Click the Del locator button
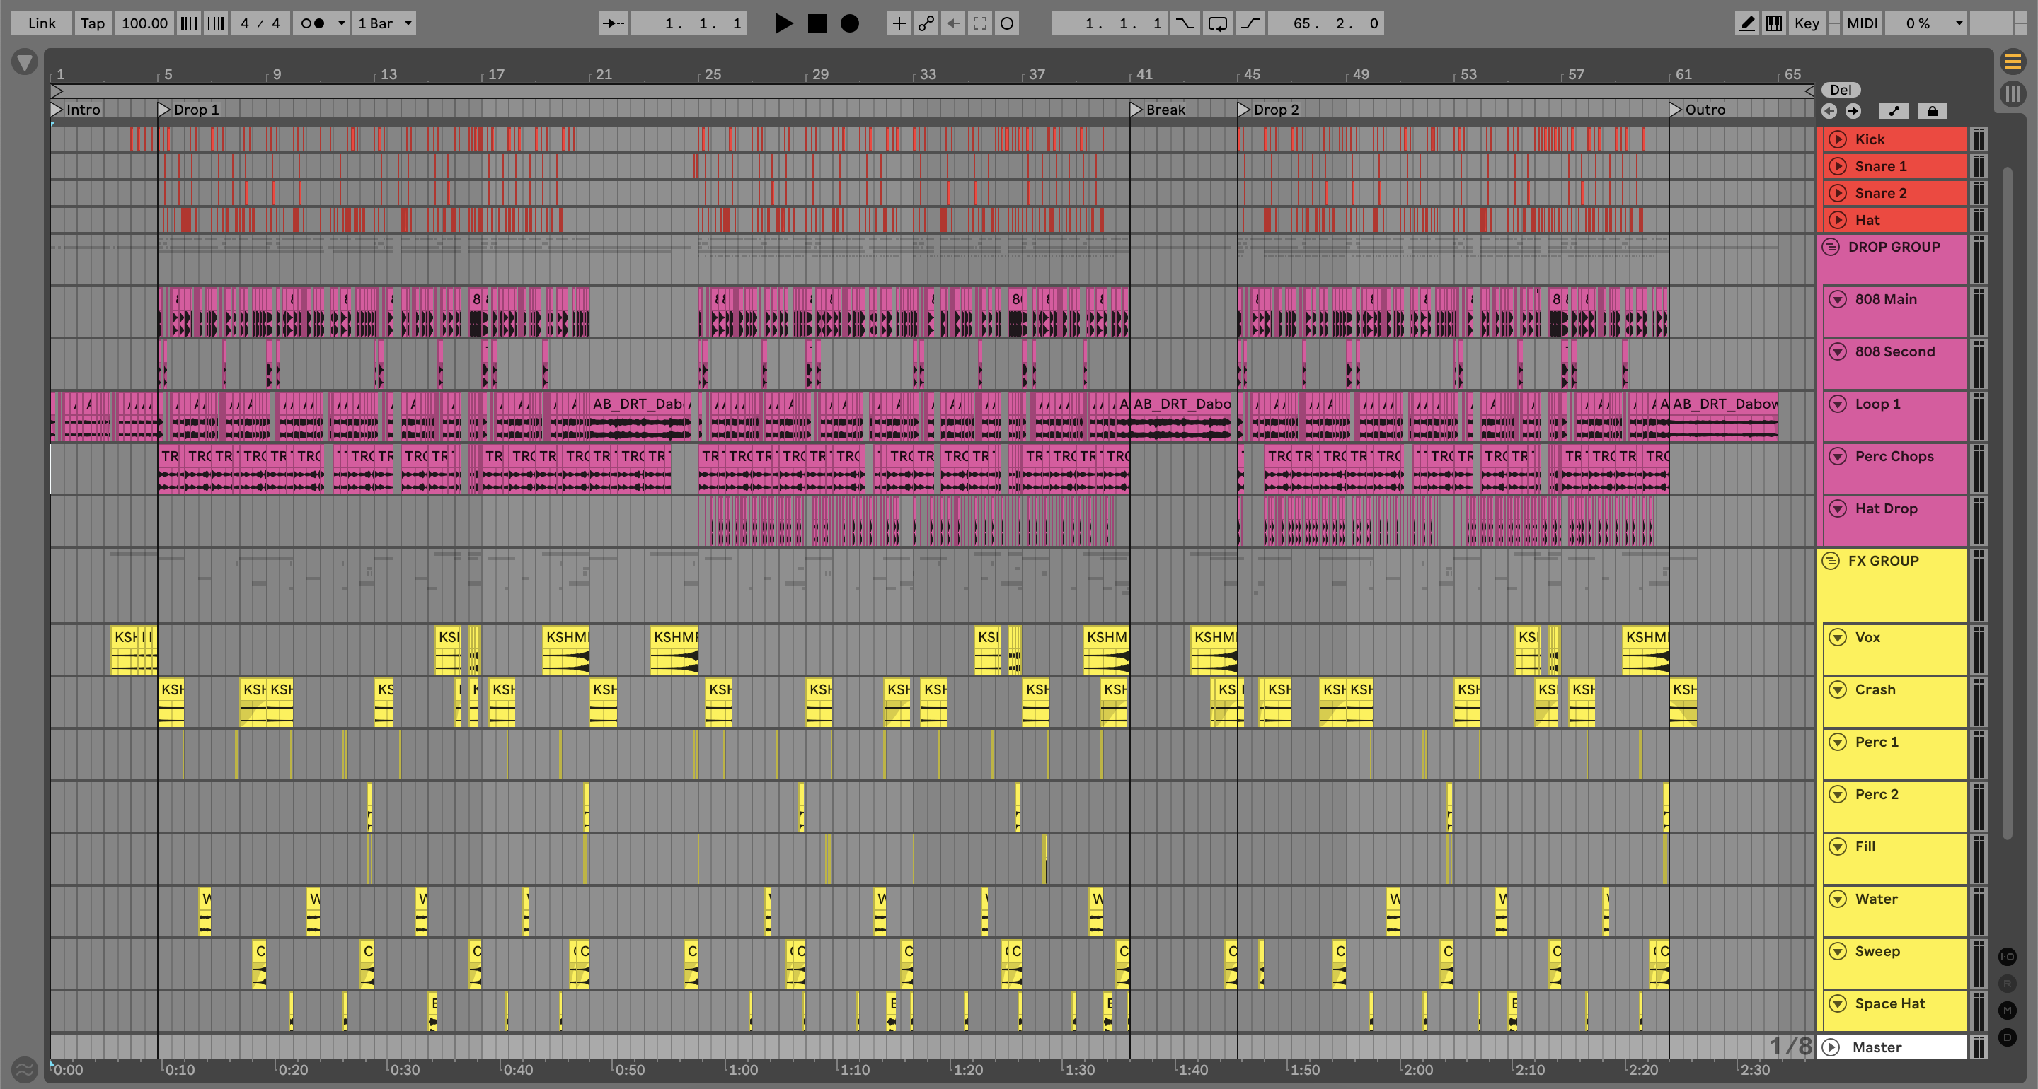Image resolution: width=2038 pixels, height=1089 pixels. click(x=1841, y=90)
